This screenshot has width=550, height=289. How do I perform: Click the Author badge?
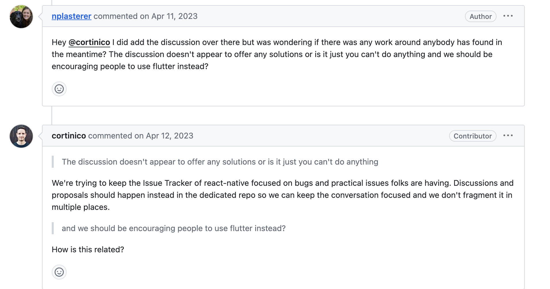point(480,16)
